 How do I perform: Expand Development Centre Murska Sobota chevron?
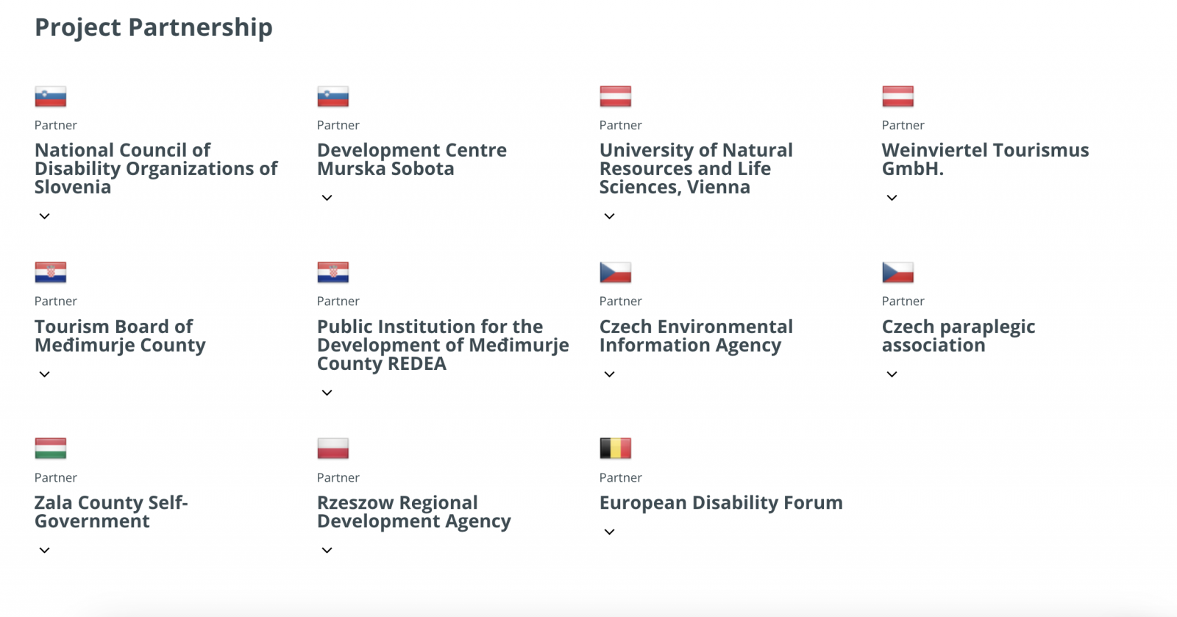(x=327, y=198)
